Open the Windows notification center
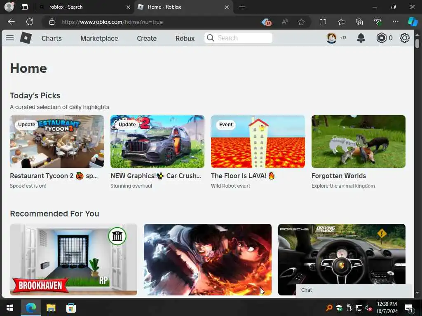 (409, 308)
